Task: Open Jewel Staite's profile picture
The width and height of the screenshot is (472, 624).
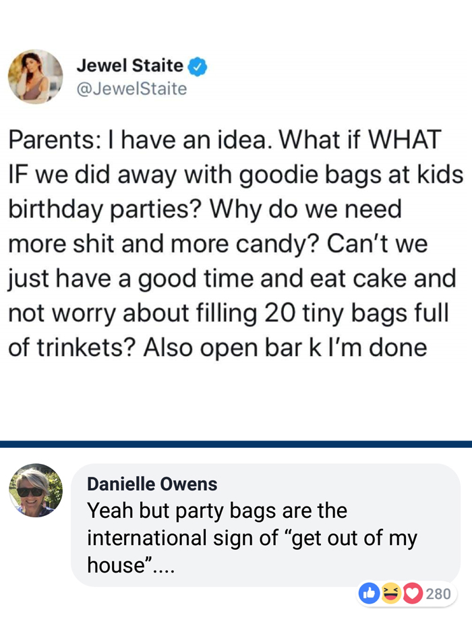Action: coord(35,76)
